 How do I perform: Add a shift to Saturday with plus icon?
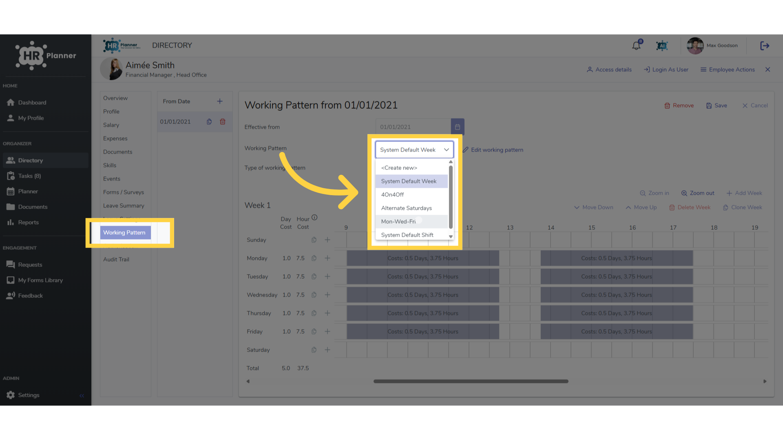327,350
